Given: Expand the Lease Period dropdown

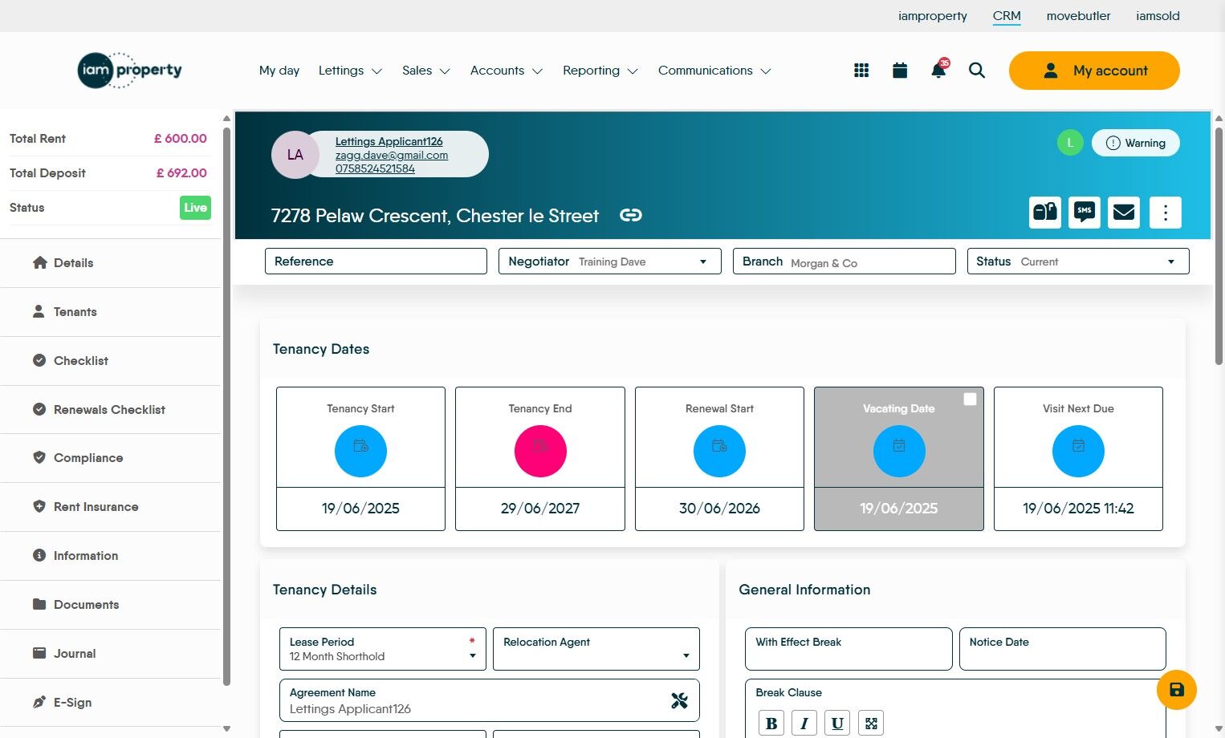Looking at the screenshot, I should 383,649.
